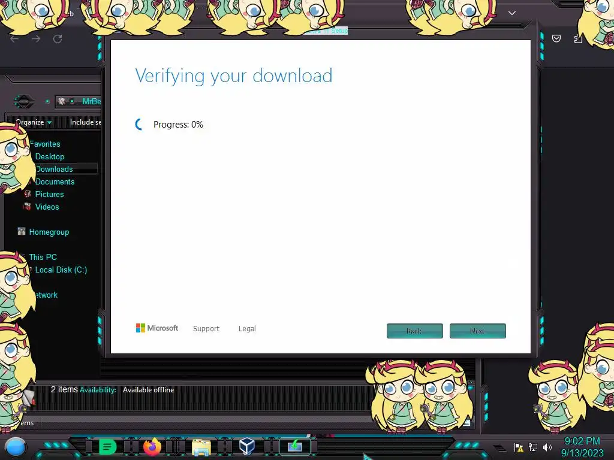
Task: Click the Microsoft logo
Action: 156,328
